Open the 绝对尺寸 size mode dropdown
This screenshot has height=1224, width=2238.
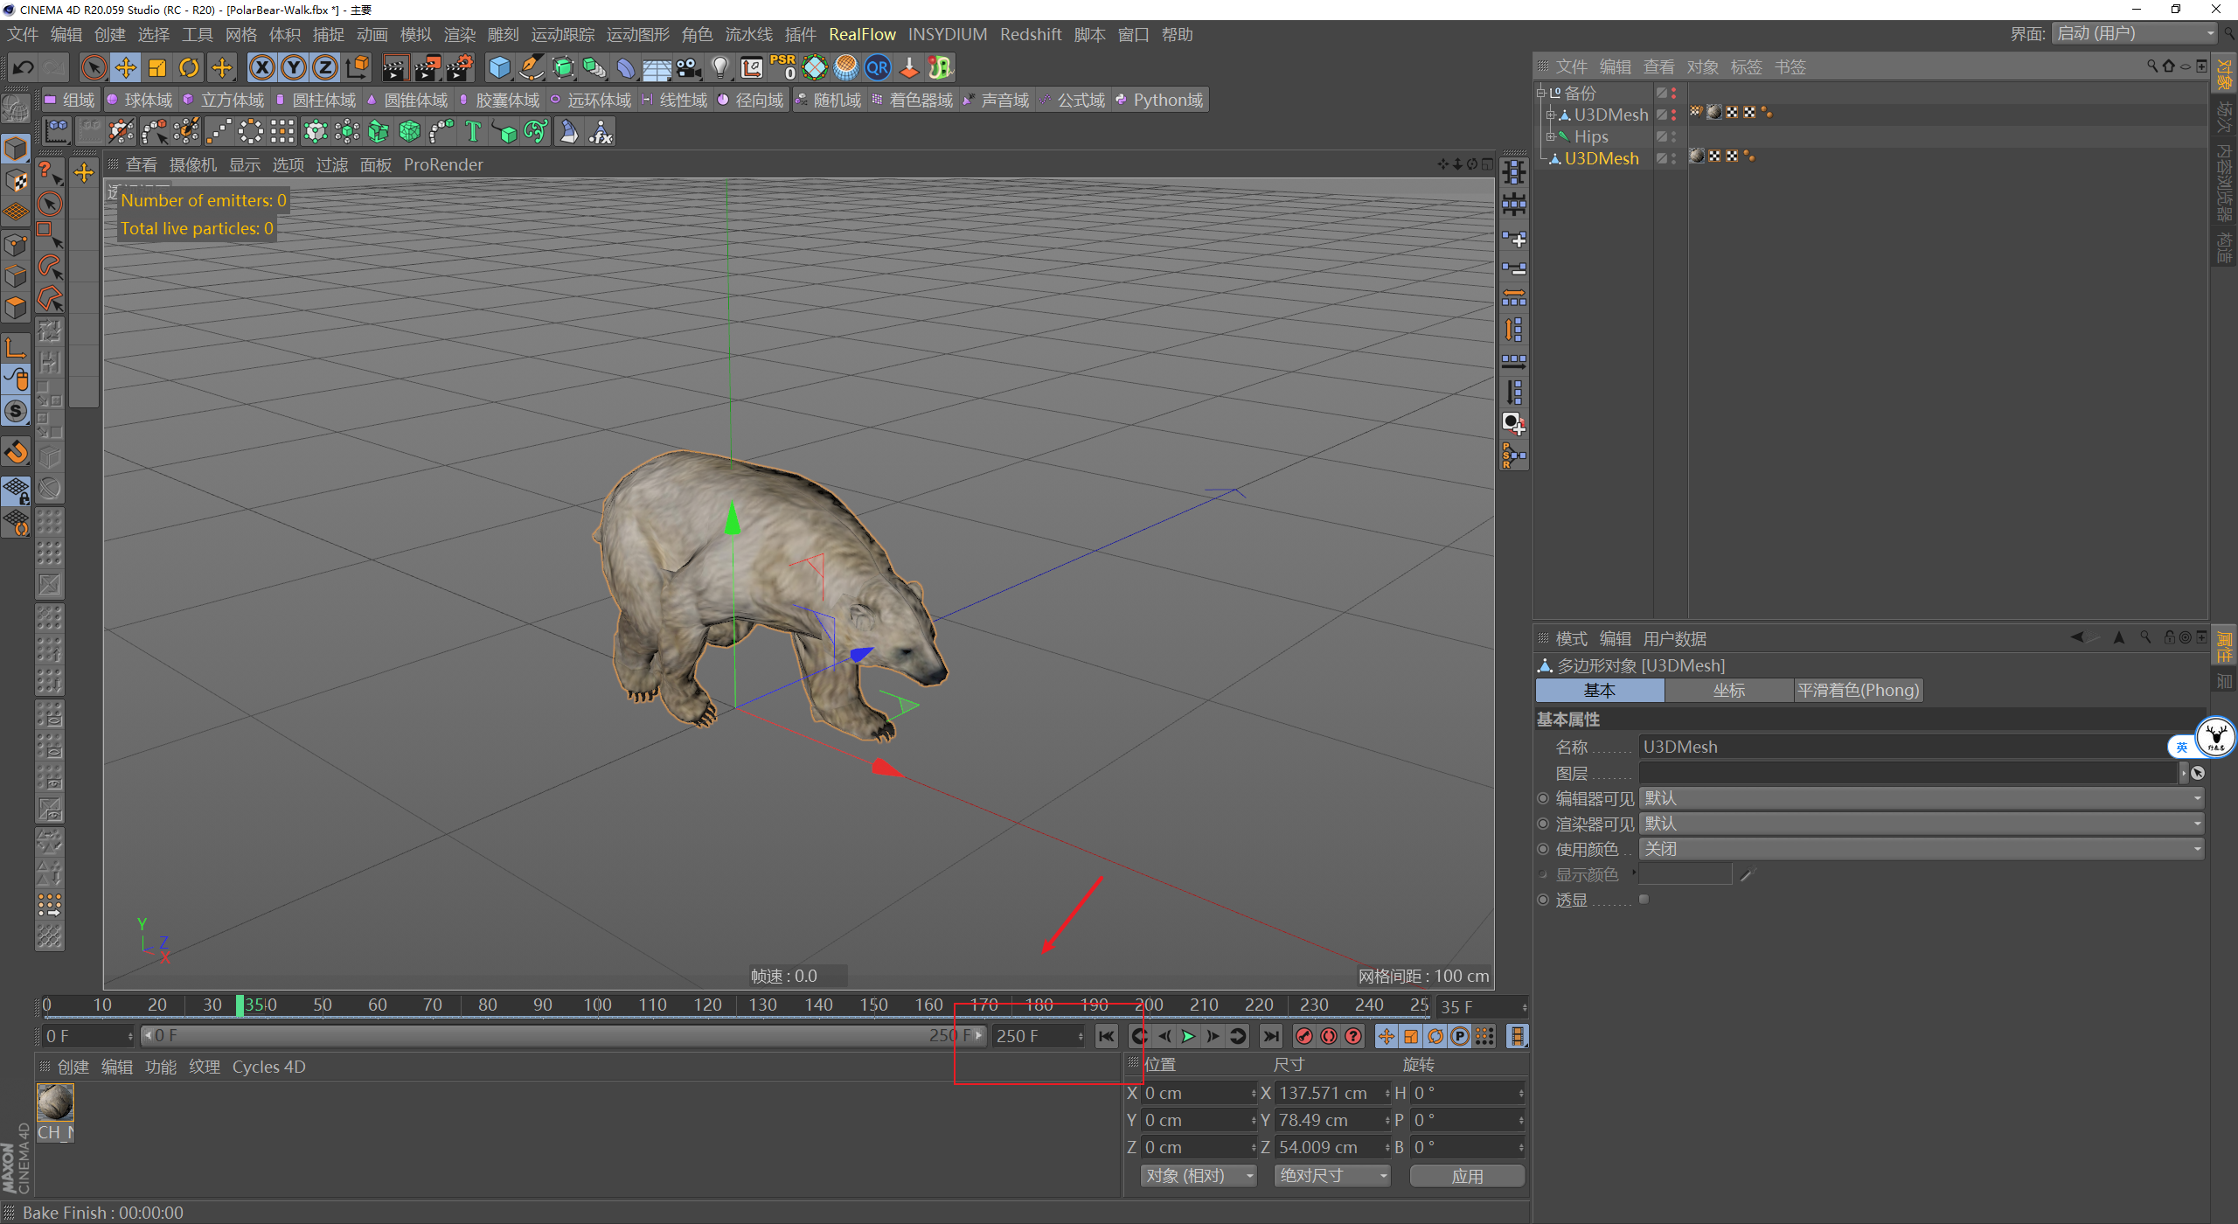click(1331, 1176)
